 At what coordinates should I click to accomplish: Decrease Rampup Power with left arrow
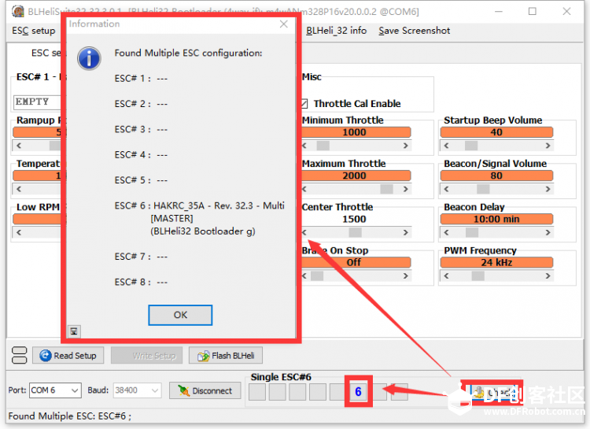(19, 146)
